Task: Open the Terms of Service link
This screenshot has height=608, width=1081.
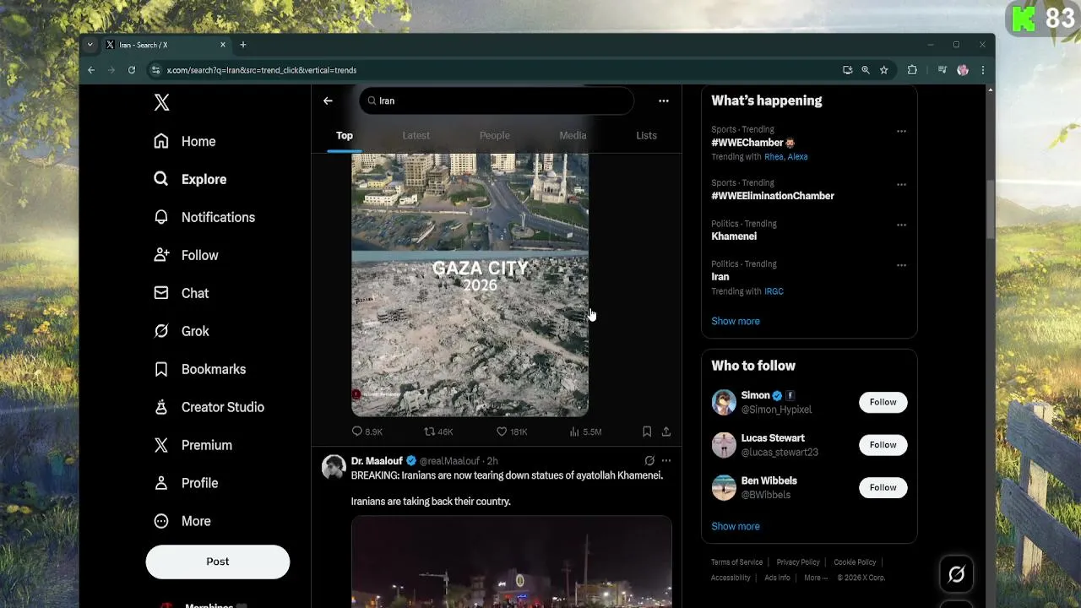Action: coord(736,562)
